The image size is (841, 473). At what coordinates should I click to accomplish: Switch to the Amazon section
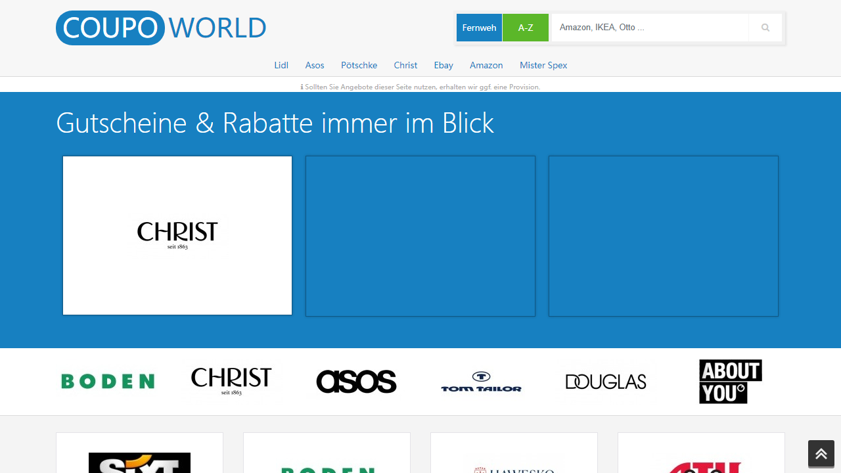[x=486, y=65]
